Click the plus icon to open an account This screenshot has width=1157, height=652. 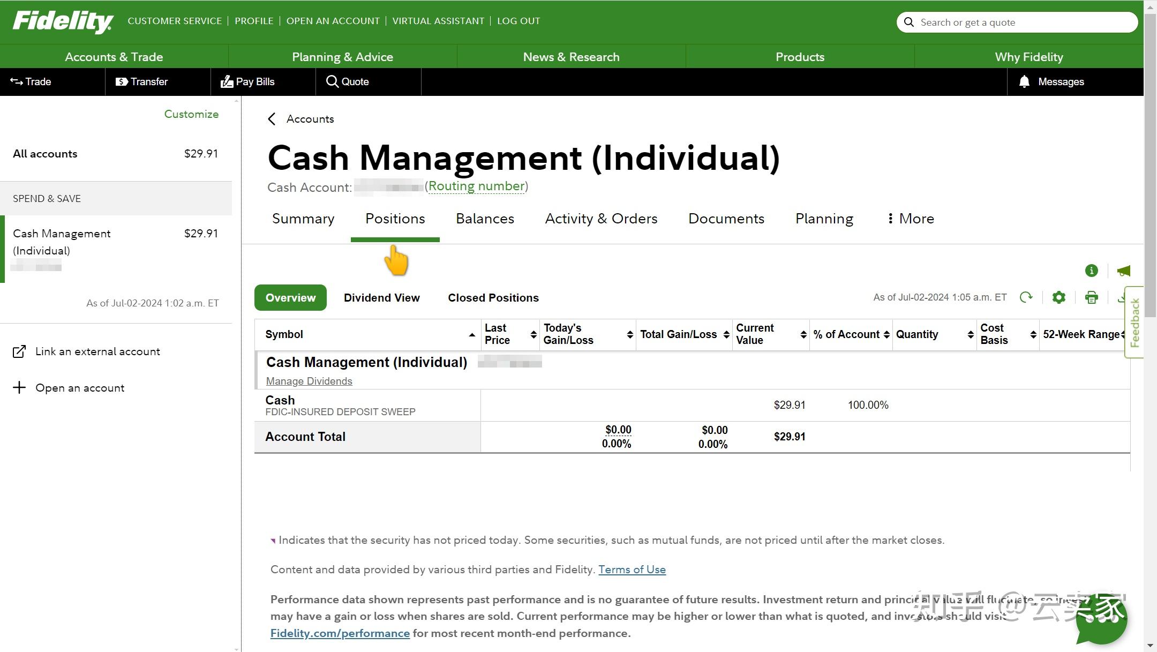(x=19, y=387)
